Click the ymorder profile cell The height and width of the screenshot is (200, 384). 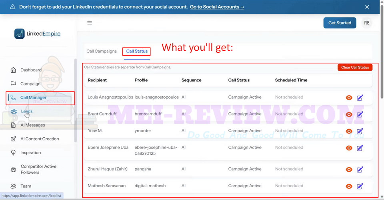point(143,131)
